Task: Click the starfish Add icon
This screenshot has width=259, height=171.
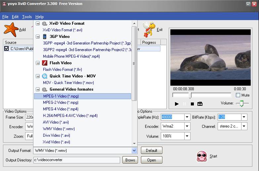Action: pos(11,29)
